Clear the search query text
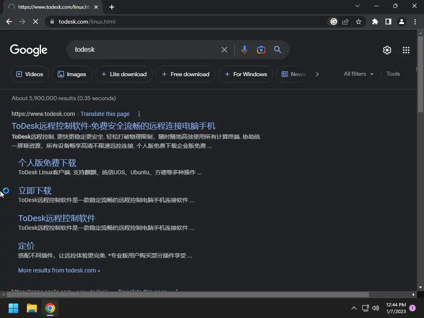The image size is (424, 318). tap(224, 50)
